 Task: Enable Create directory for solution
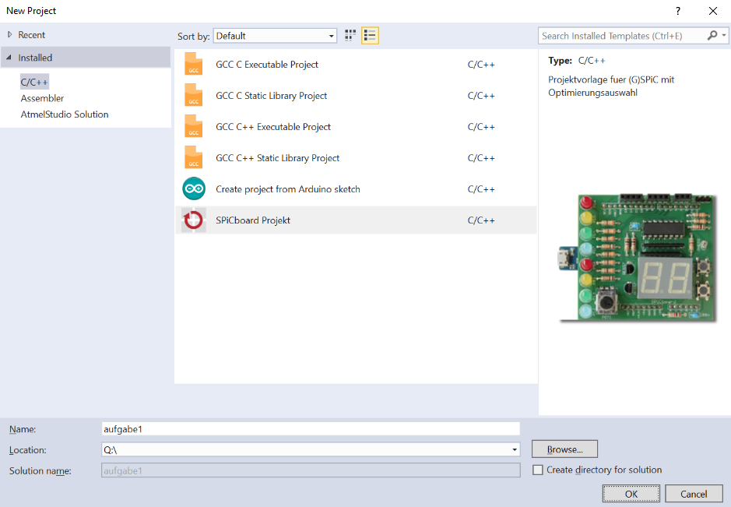(538, 470)
